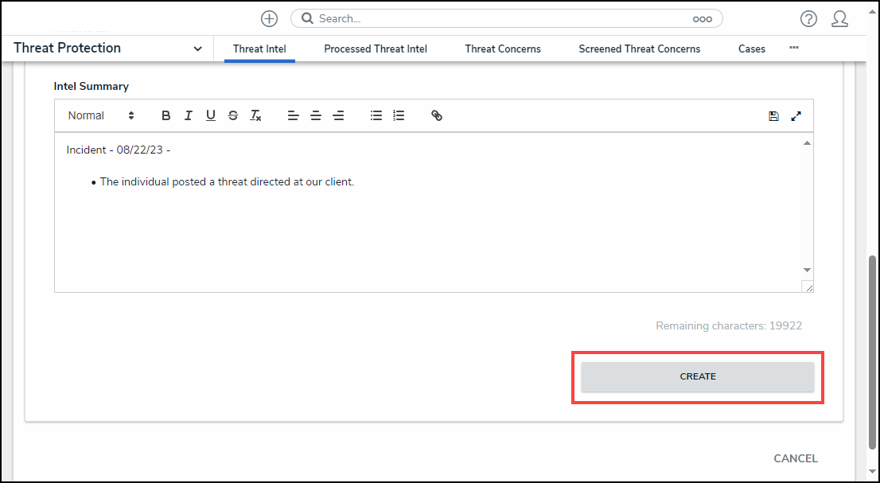Insert a bulleted list
Image resolution: width=880 pixels, height=483 pixels.
[376, 115]
